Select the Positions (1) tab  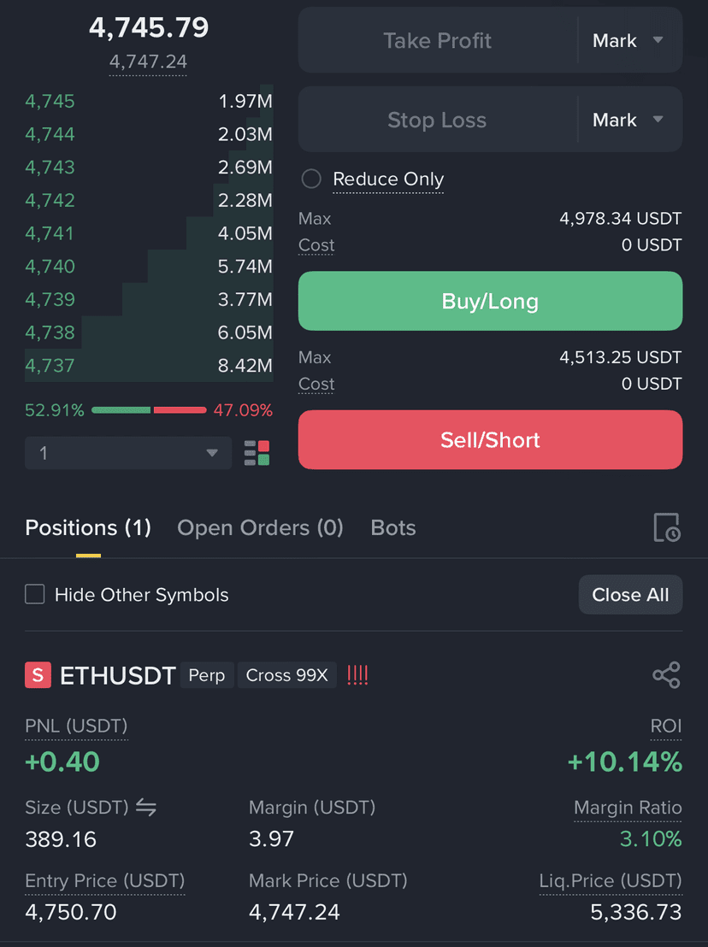[88, 528]
